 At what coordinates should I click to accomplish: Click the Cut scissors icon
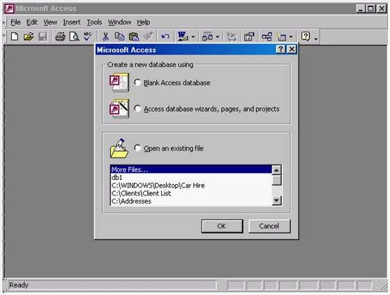pyautogui.click(x=105, y=37)
